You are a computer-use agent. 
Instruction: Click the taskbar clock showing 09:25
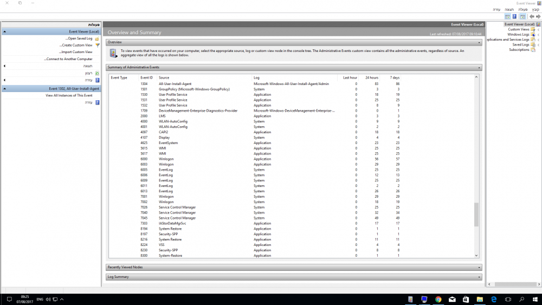pos(24,299)
